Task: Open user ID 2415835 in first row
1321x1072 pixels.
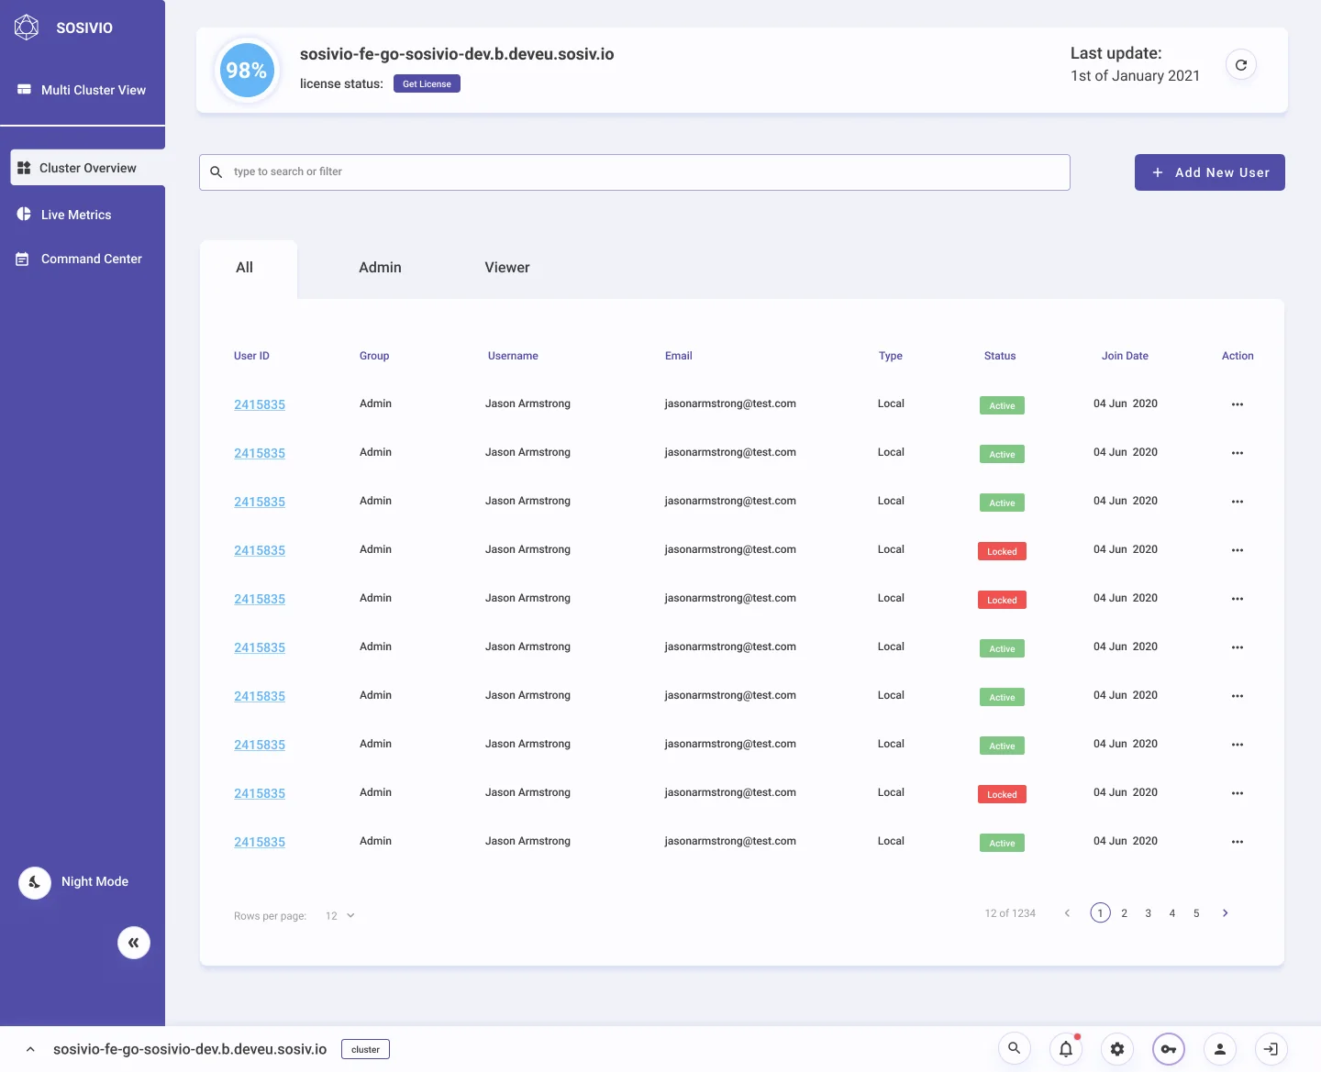Action: pos(260,404)
